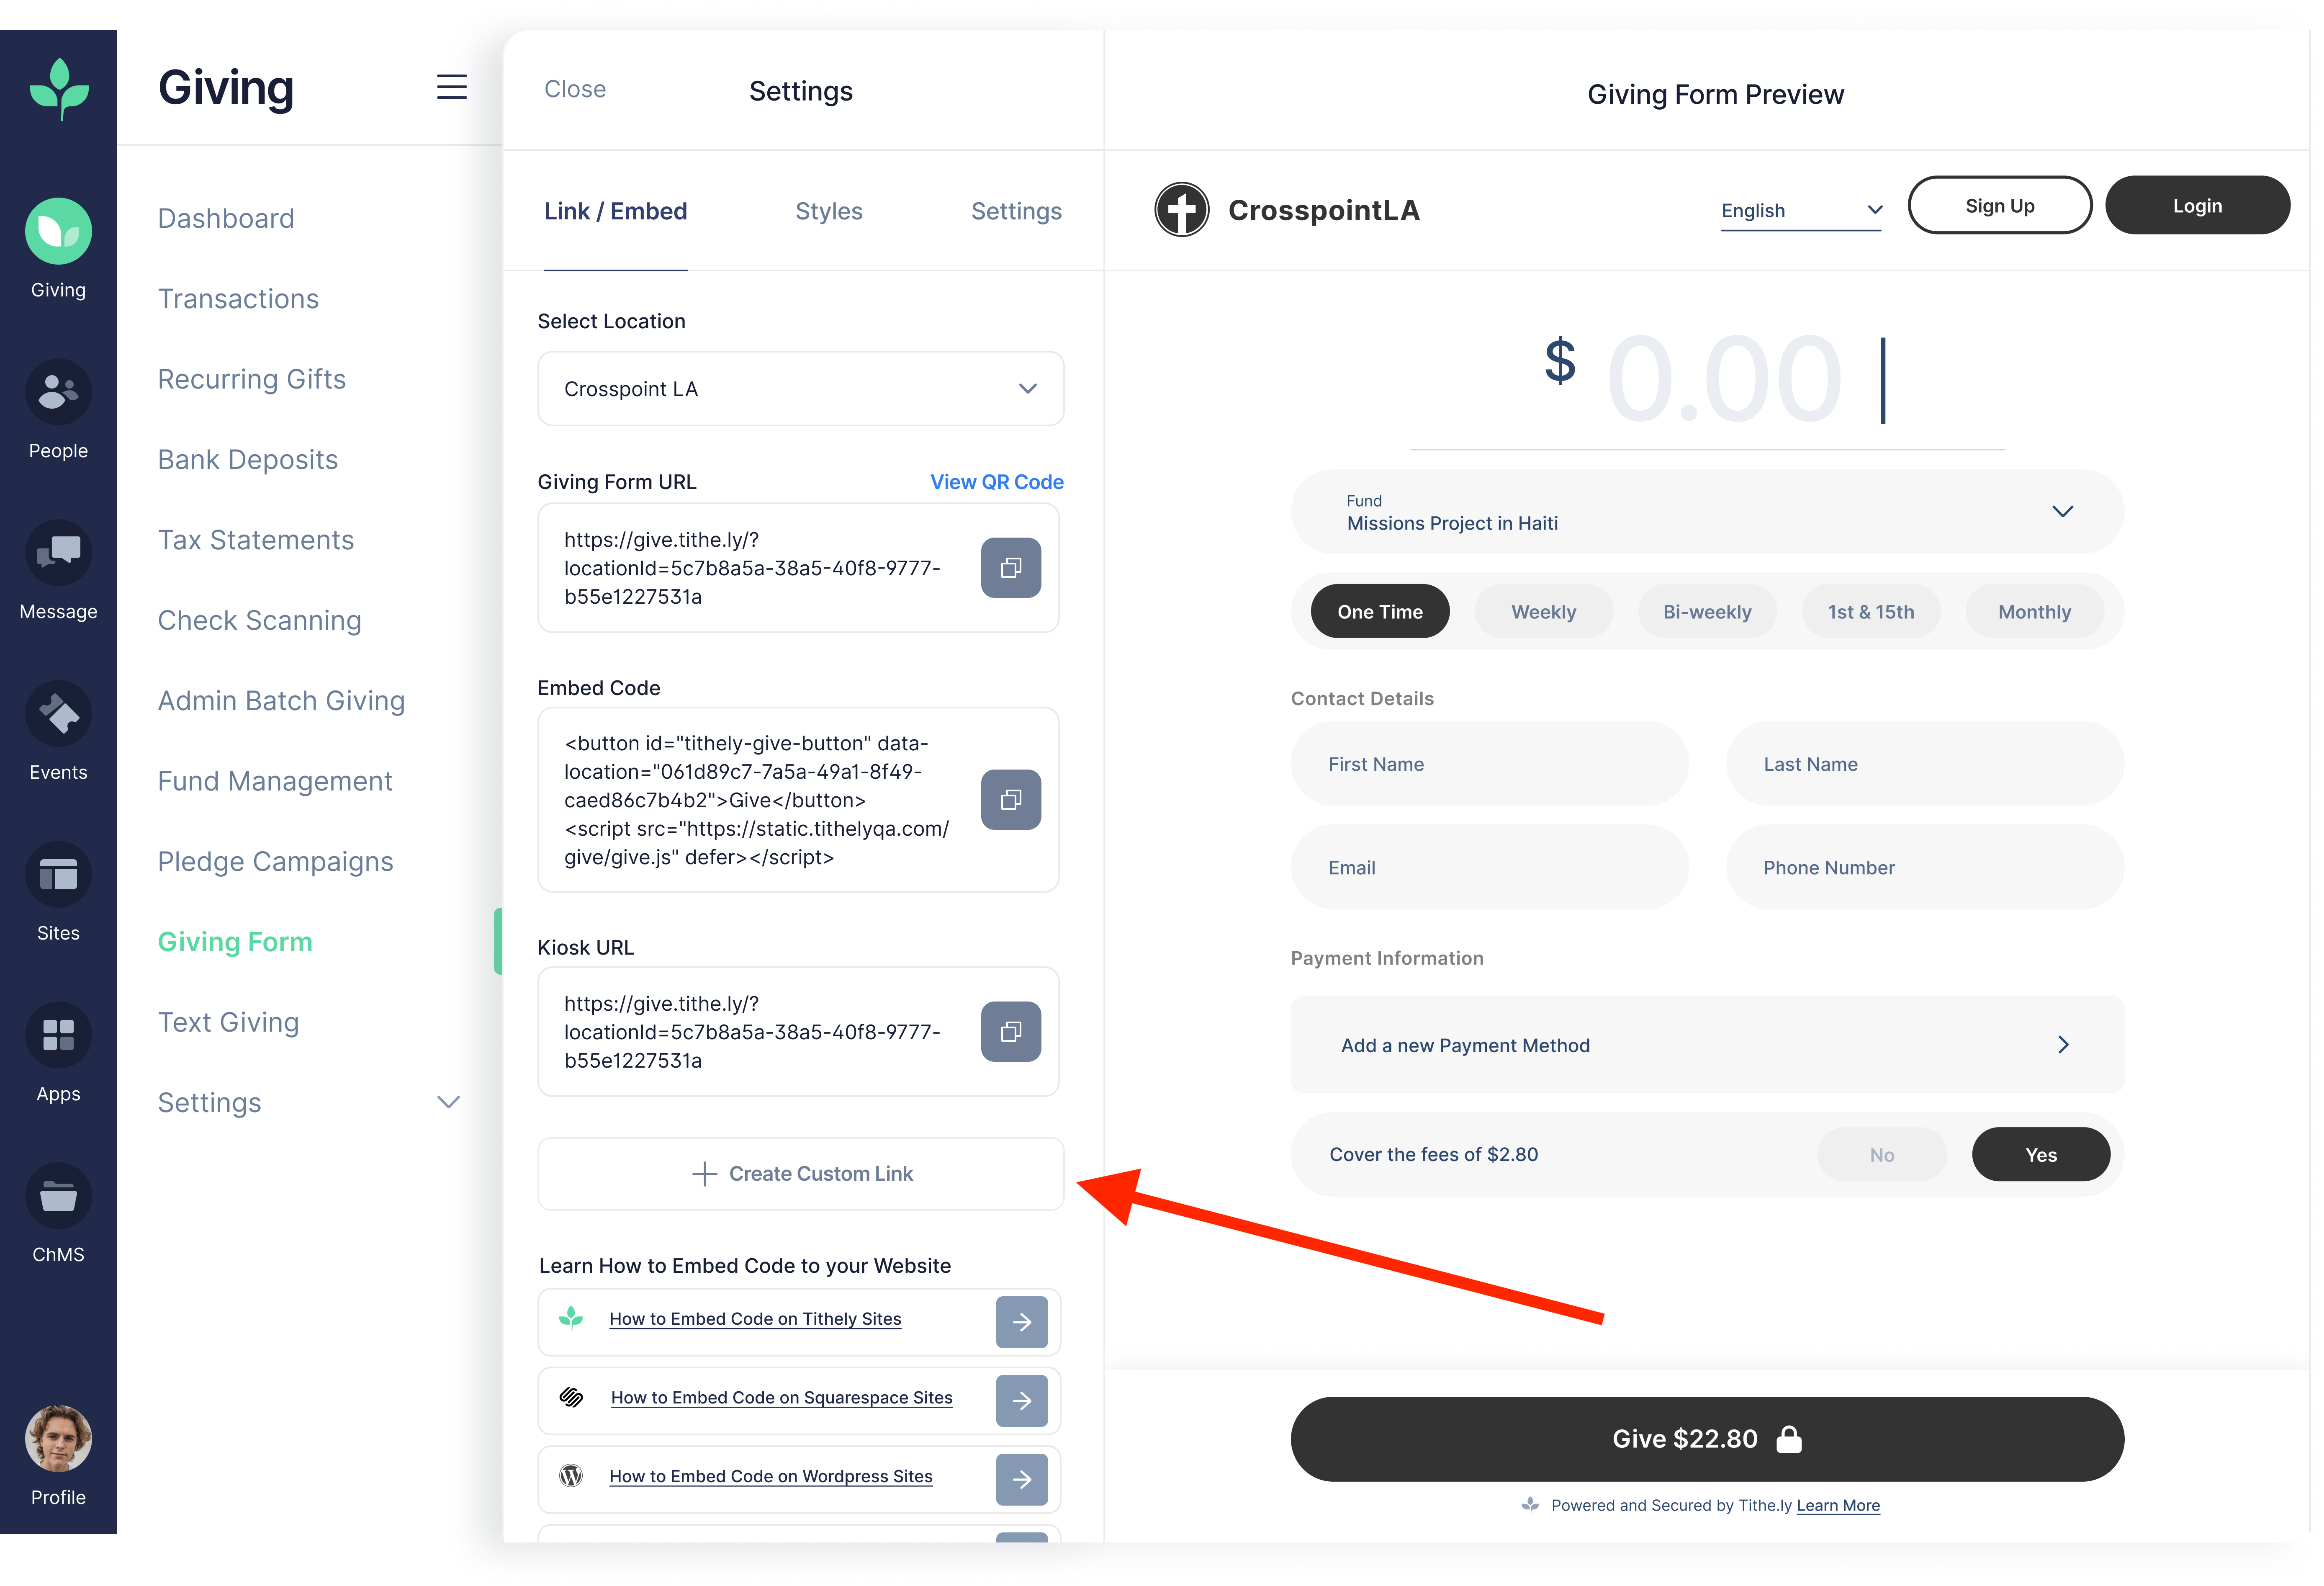Expand Add a new Payment Method
Image resolution: width=2324 pixels, height=1586 pixels.
(x=1708, y=1045)
